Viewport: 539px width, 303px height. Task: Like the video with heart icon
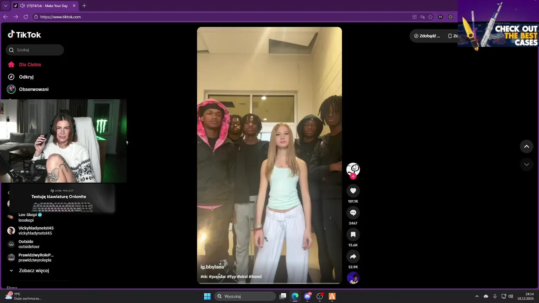(353, 191)
